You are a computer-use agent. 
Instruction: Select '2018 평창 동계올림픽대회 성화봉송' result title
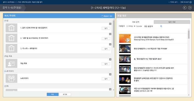154,38
